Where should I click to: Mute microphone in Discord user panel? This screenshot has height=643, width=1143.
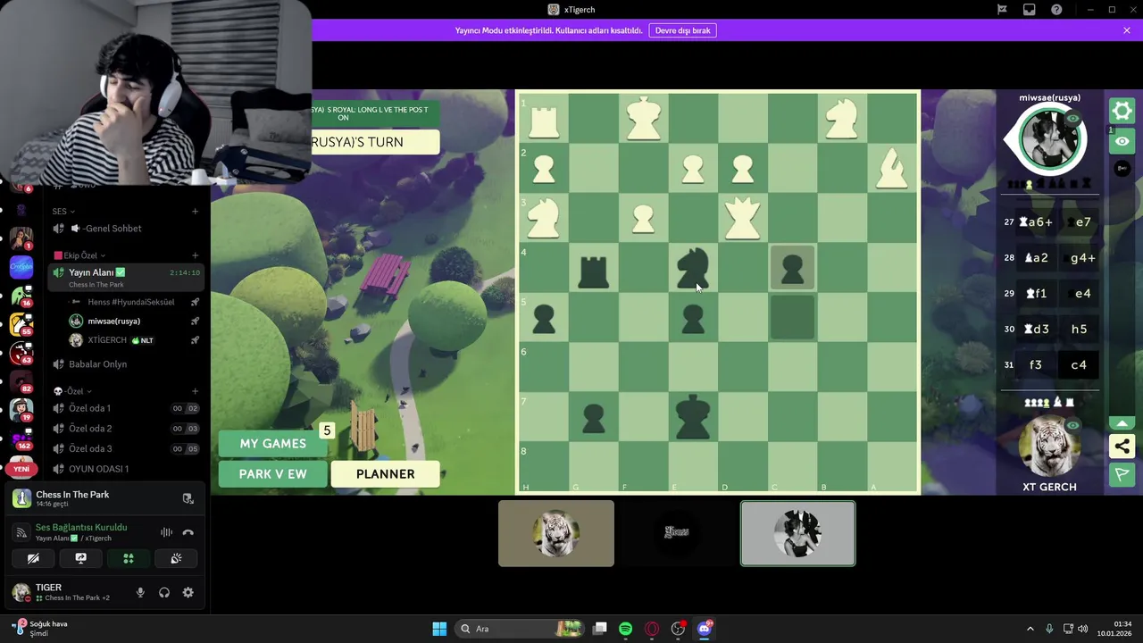(140, 592)
